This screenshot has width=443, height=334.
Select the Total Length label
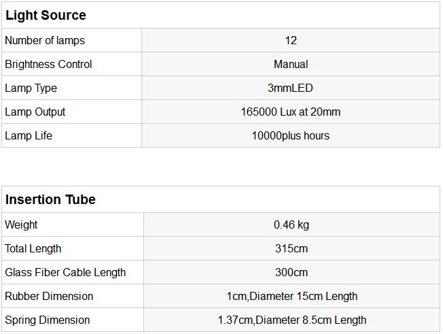tap(33, 248)
